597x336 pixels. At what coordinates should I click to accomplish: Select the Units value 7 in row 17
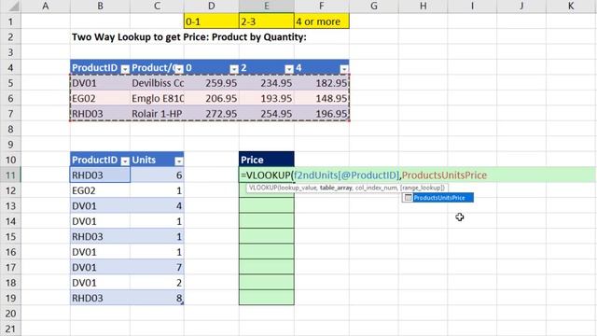click(157, 267)
